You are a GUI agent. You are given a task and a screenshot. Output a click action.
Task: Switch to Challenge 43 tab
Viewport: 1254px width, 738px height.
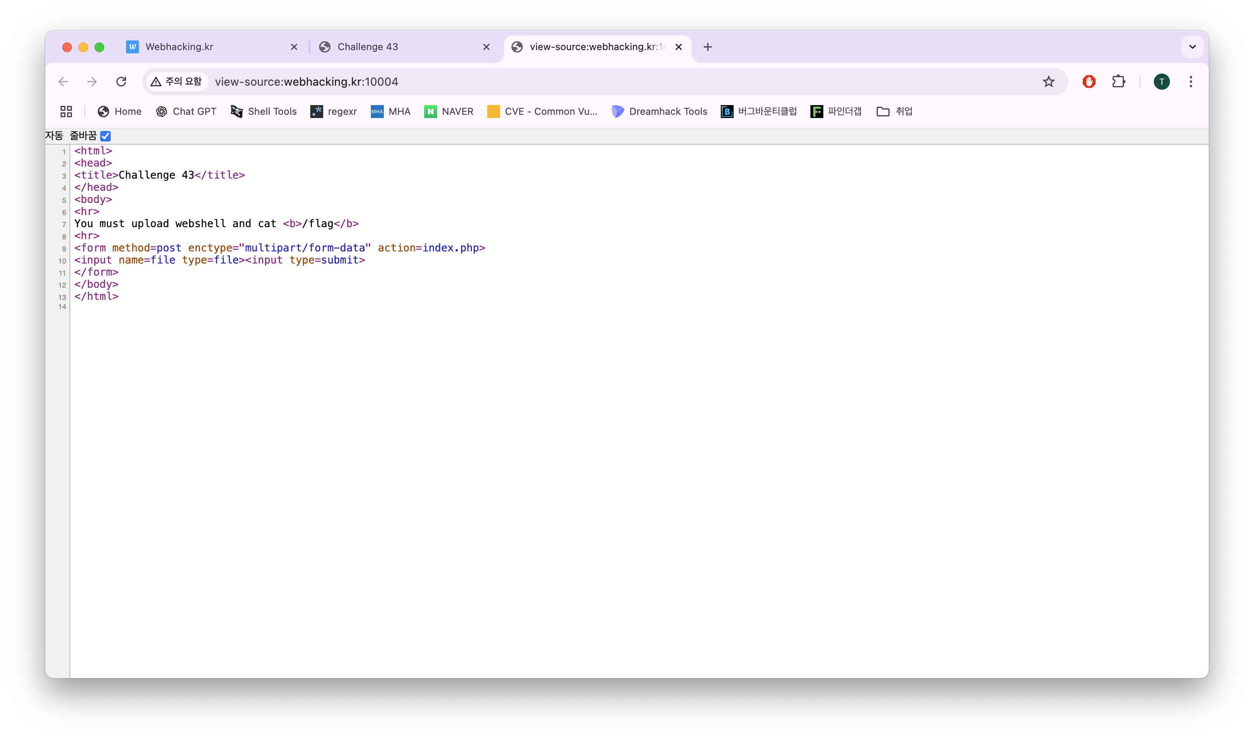[367, 47]
